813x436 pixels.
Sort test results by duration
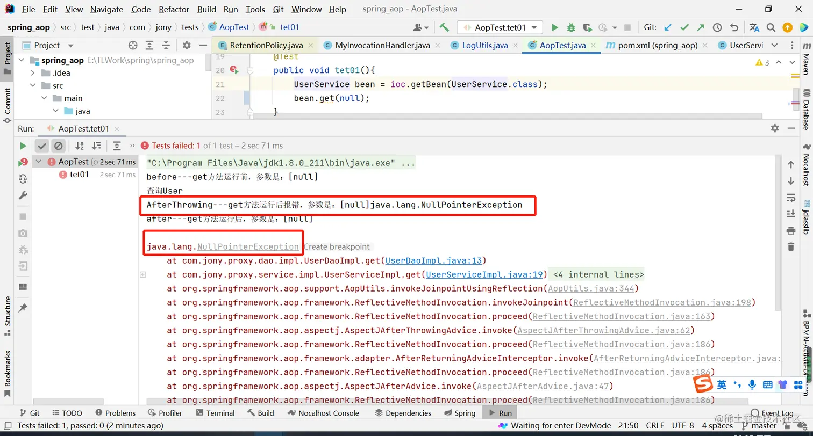[96, 146]
